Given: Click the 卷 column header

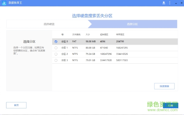Looking at the screenshot, I should [x=63, y=34].
